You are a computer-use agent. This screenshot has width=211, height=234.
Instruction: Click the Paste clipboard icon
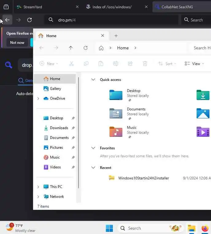coord(101,63)
